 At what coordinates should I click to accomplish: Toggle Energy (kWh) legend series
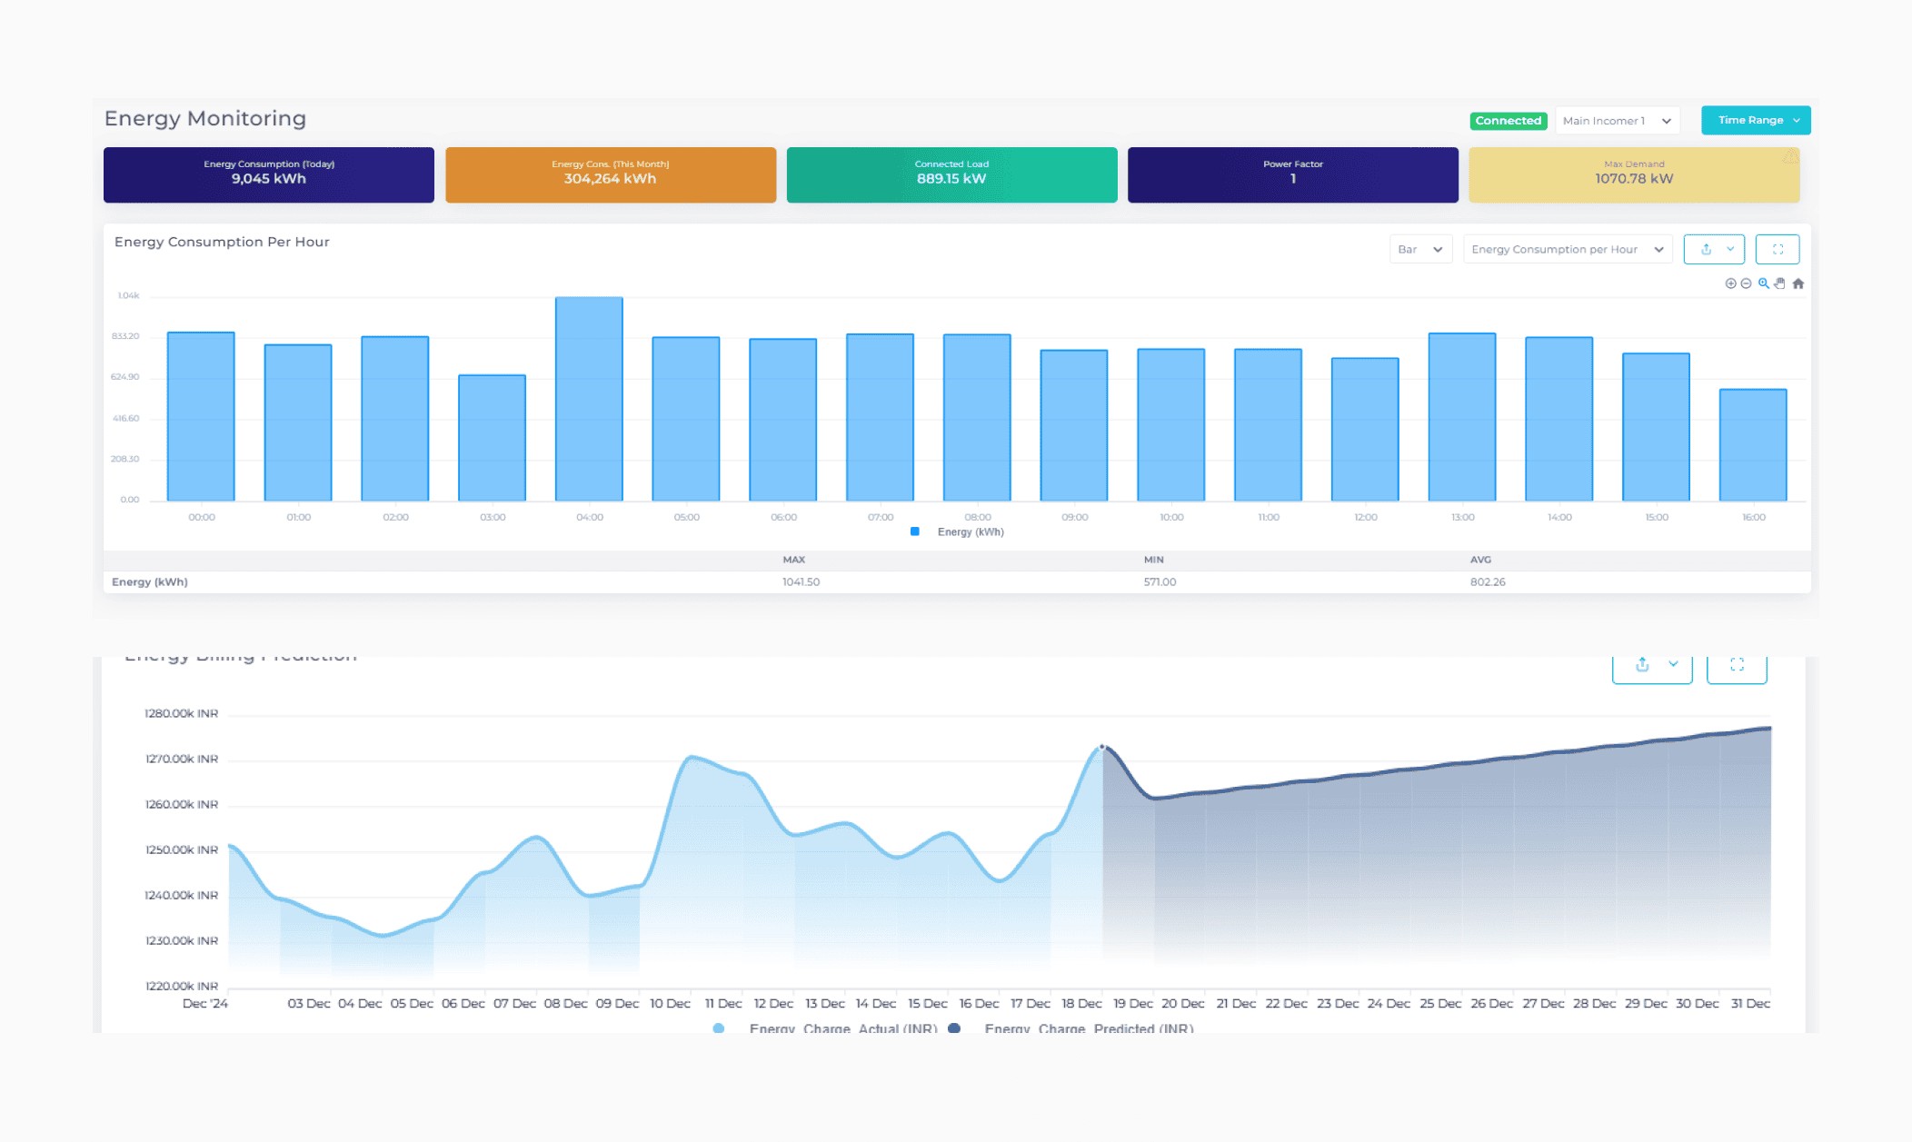[x=970, y=532]
